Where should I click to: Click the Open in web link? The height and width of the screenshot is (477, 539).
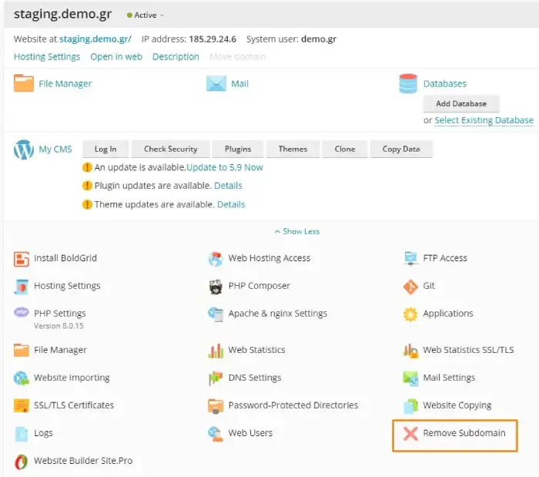pyautogui.click(x=116, y=56)
